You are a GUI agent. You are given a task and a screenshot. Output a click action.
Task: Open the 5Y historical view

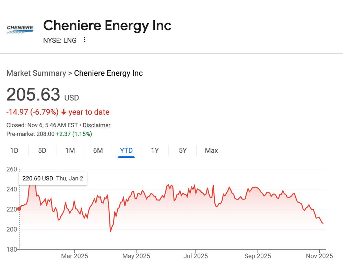pos(183,150)
